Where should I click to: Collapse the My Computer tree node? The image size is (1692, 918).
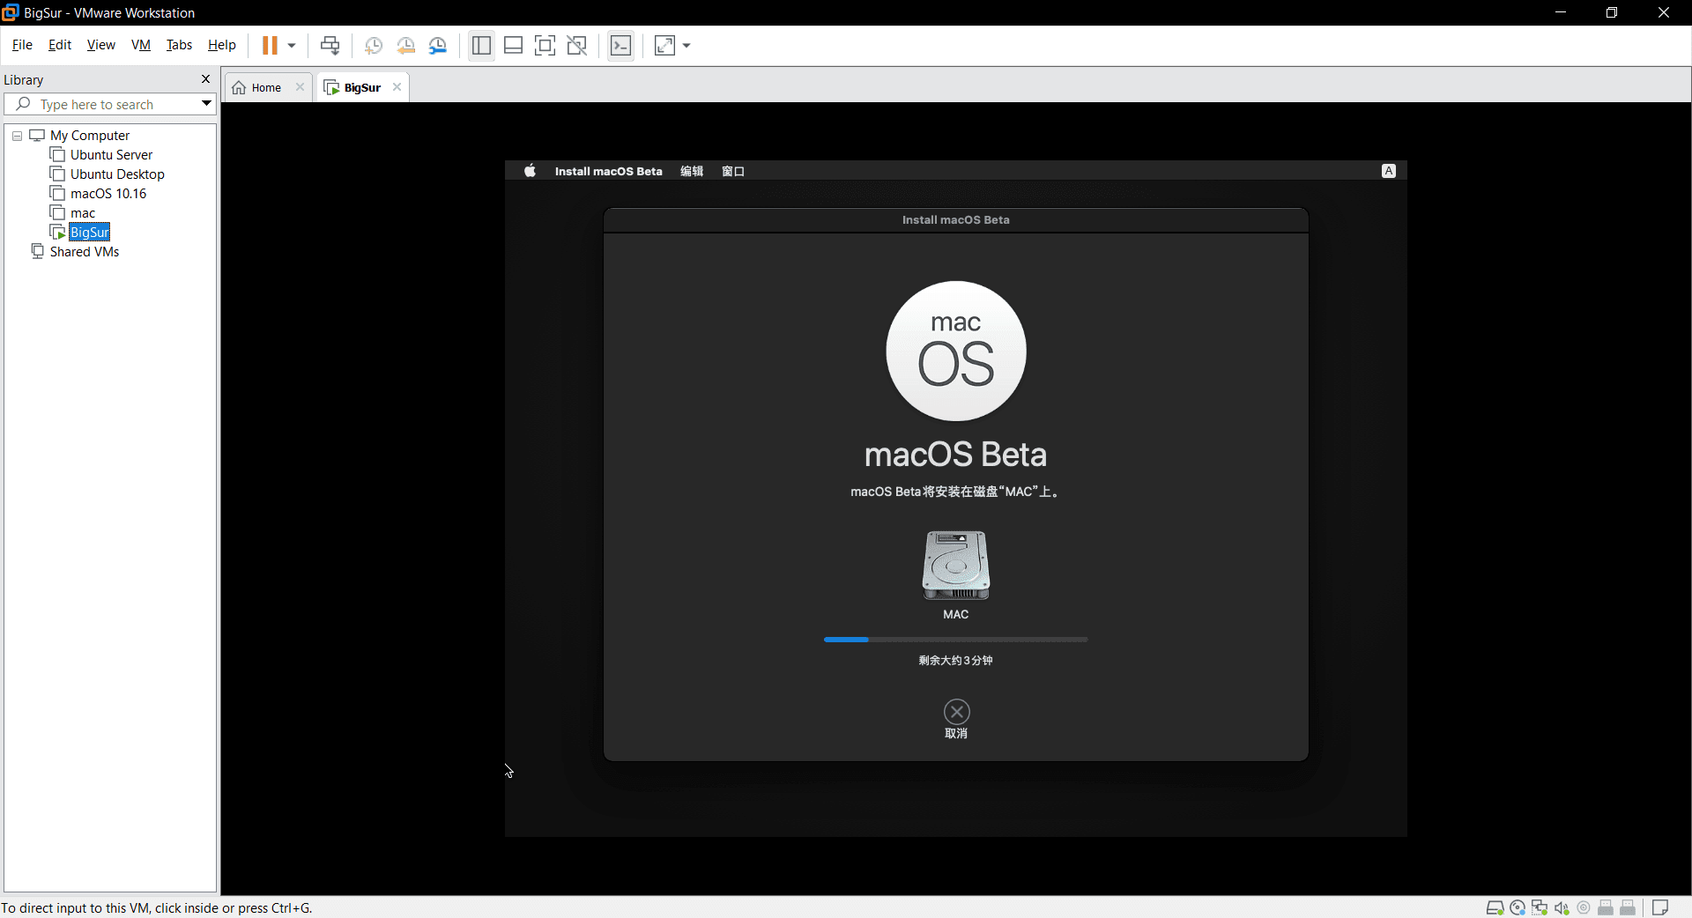[x=17, y=136]
